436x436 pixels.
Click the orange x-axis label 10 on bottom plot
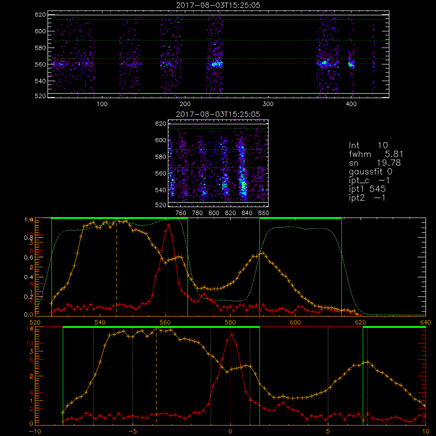[426, 432]
